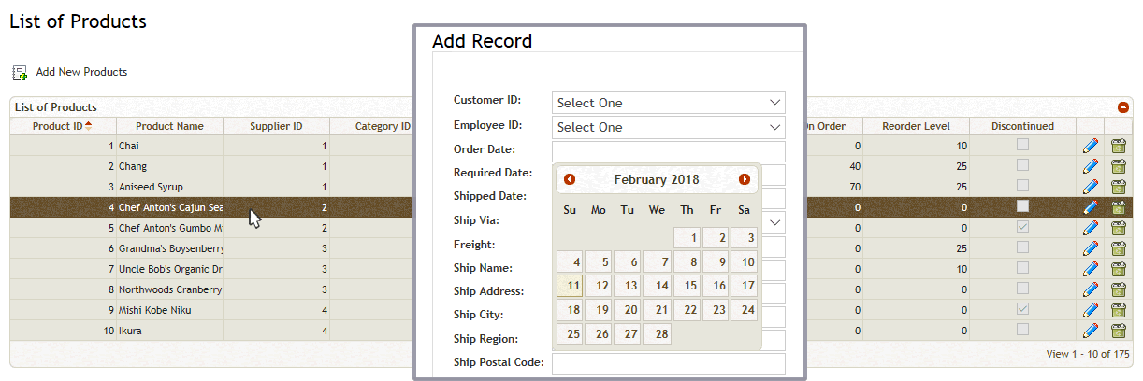The image size is (1143, 381).
Task: Collapse the List of Products grid
Action: click(1122, 107)
